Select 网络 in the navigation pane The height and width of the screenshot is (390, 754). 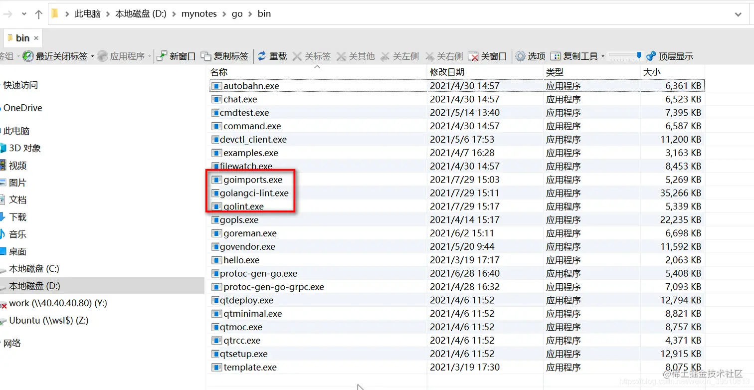12,343
